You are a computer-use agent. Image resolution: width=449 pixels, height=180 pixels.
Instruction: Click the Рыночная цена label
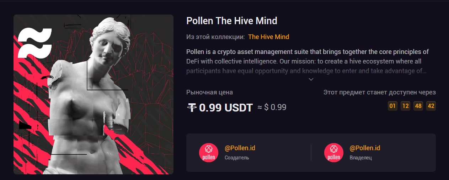(x=210, y=92)
